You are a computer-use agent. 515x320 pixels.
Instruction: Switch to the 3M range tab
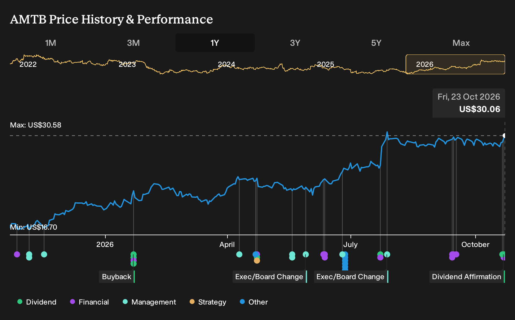point(133,43)
